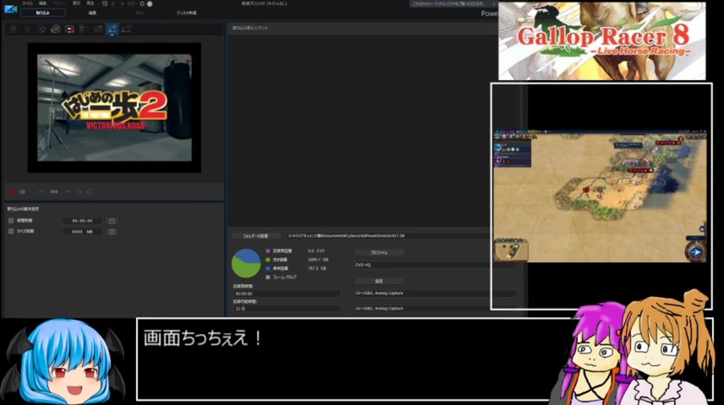Click the 1095.7 GB free space value
Screen dimensions: 724x405
318,259
